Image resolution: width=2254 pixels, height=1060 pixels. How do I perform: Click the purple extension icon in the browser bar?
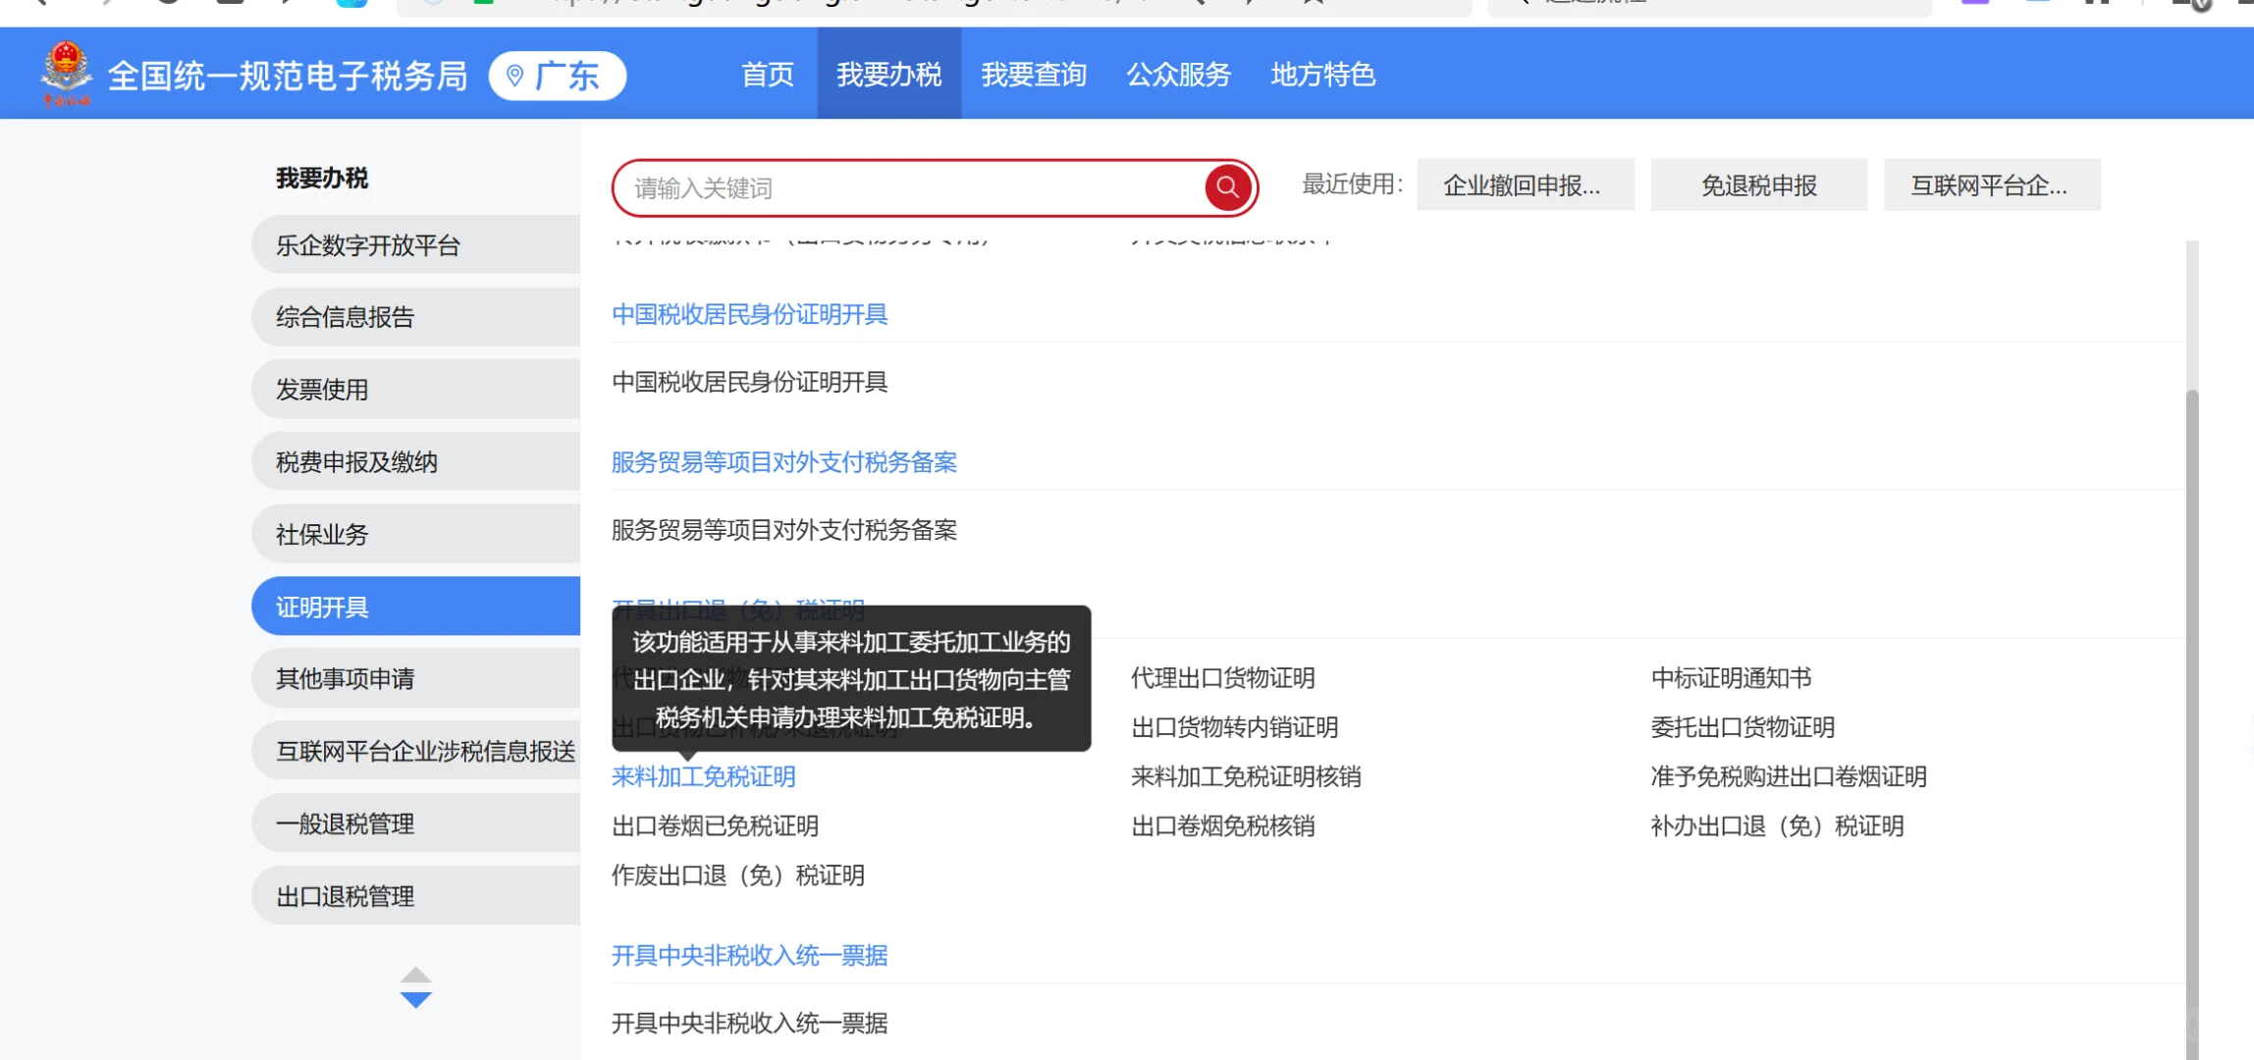click(x=1976, y=4)
